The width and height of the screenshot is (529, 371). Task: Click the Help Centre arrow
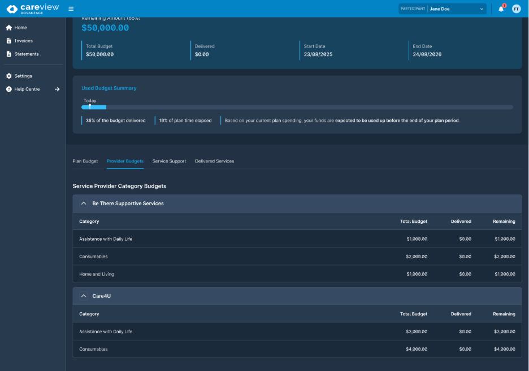(x=57, y=89)
